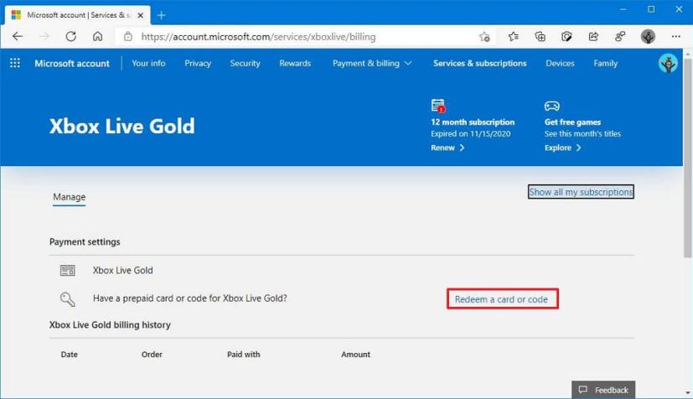View site info via padlock icon
Screen dimensions: 693x399
[x=127, y=37]
